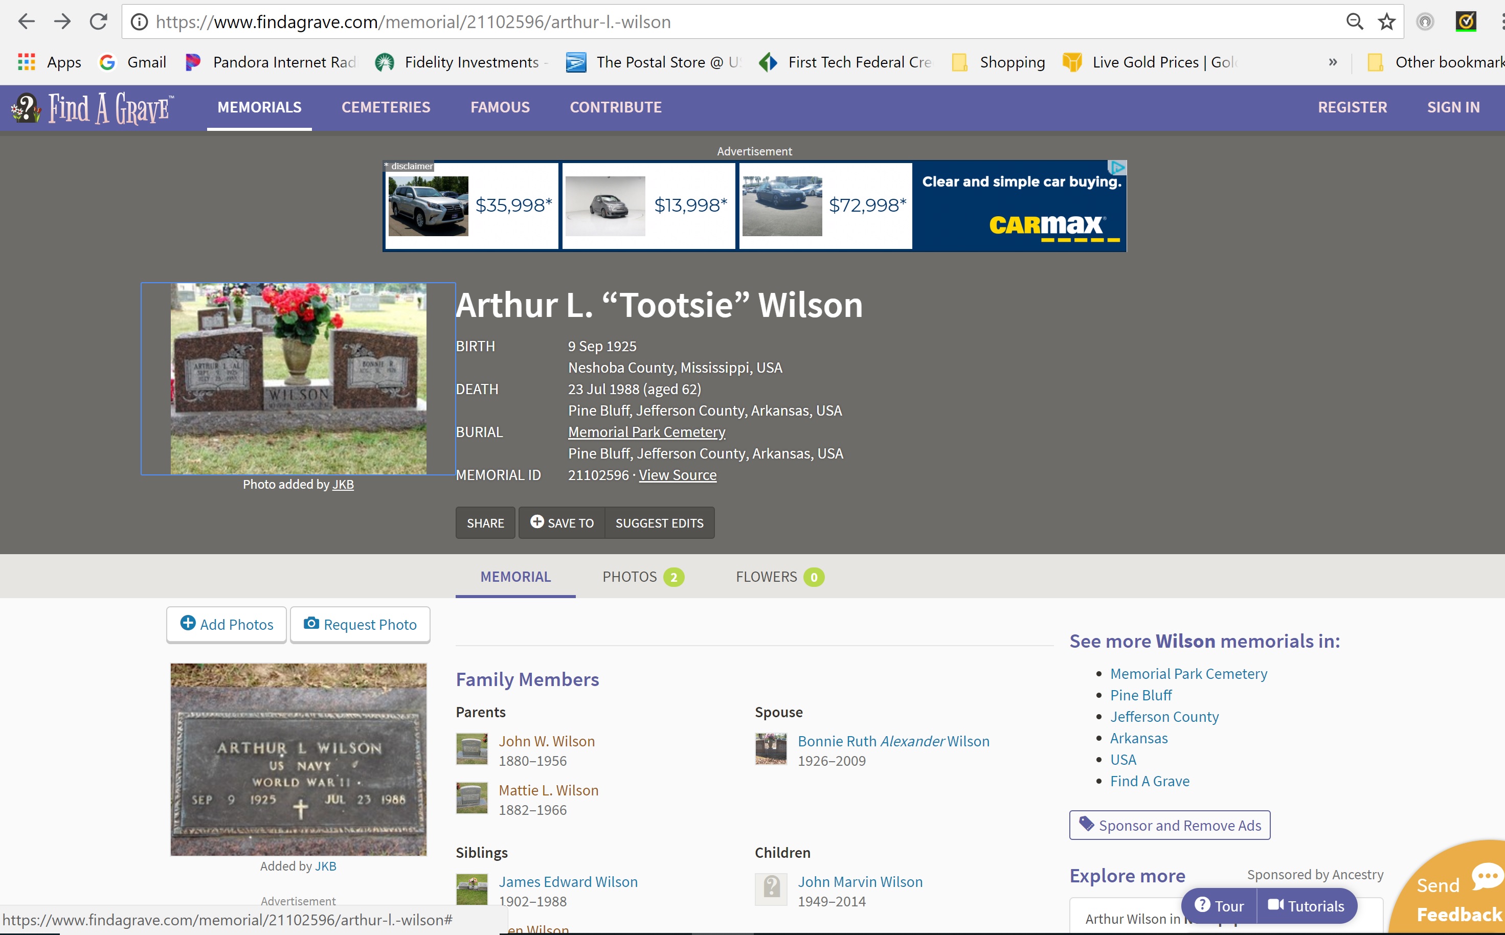1505x935 pixels.
Task: Click the $72,998 car ad tile
Action: (x=825, y=206)
